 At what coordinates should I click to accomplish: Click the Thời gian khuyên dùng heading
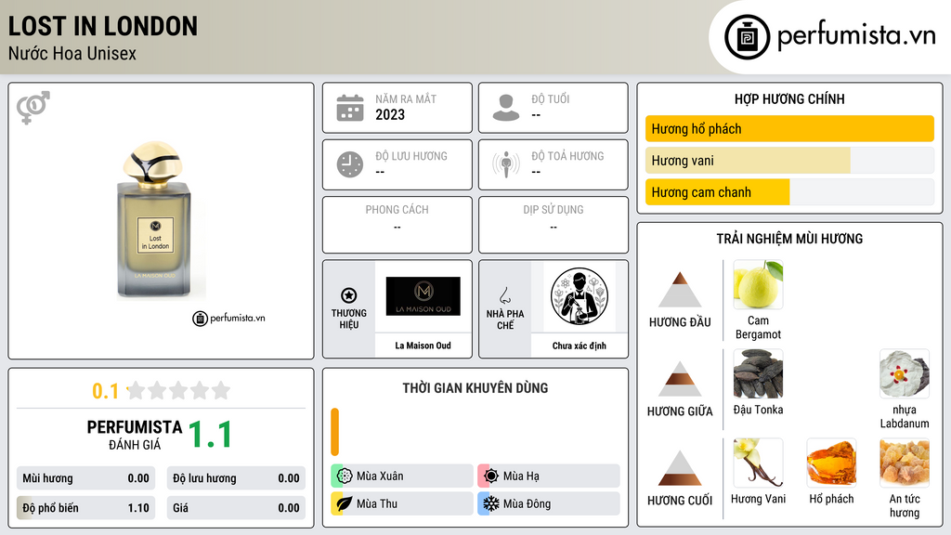pos(475,387)
